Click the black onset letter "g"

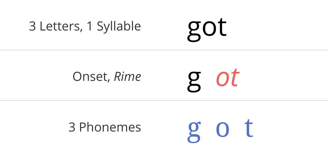coord(194,81)
